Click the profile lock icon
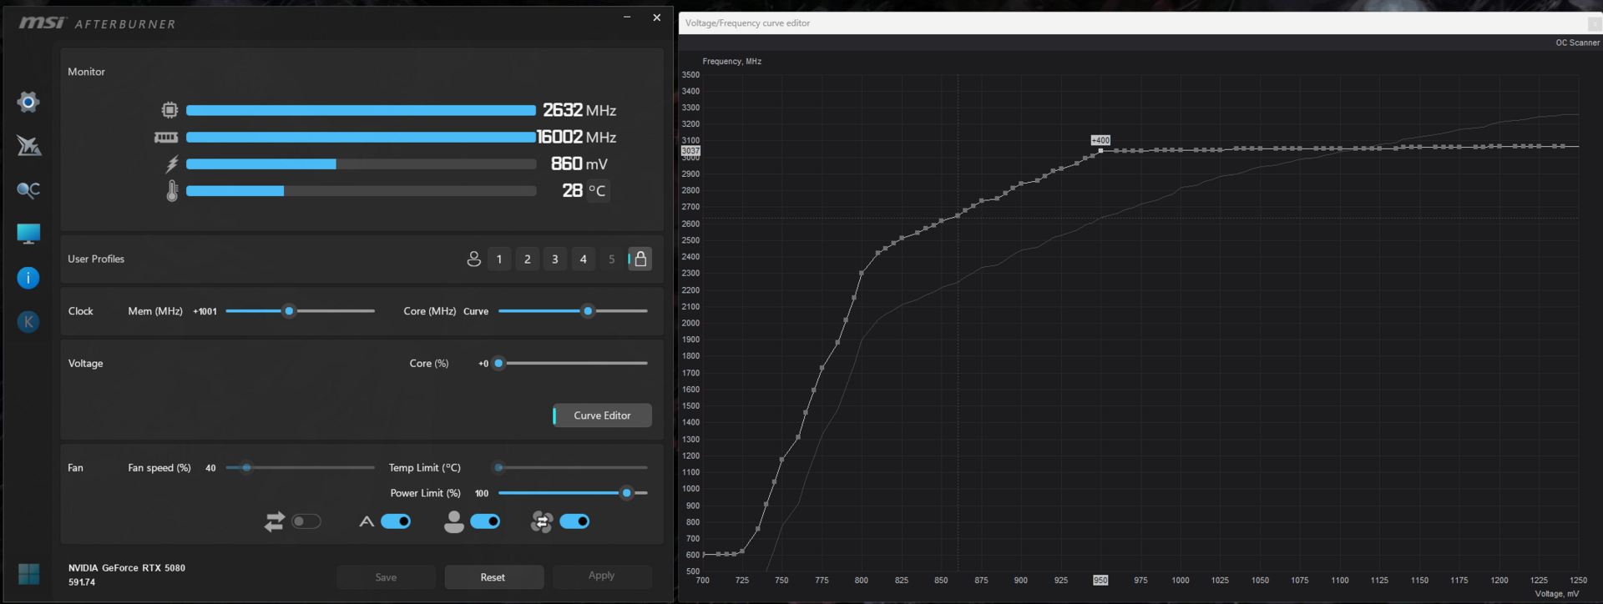The image size is (1603, 604). pos(640,259)
